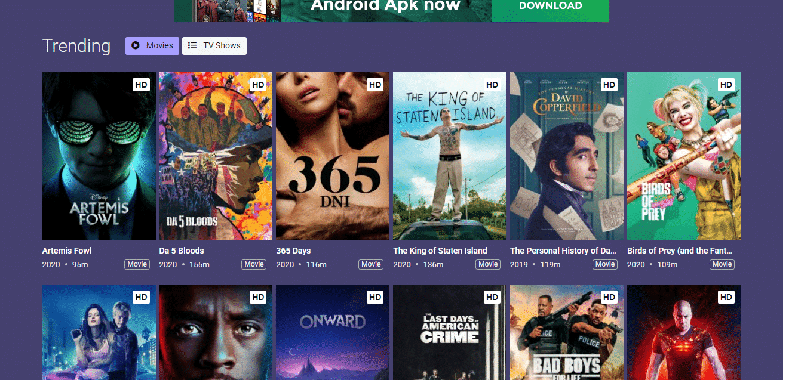
Task: Click the HD badge on Bad Boys poster
Action: [609, 296]
